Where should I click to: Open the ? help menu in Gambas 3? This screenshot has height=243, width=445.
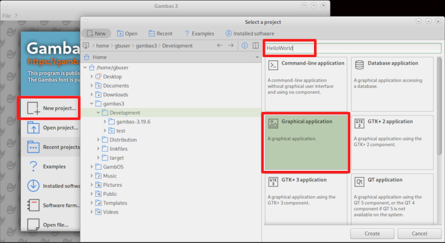click(x=16, y=16)
